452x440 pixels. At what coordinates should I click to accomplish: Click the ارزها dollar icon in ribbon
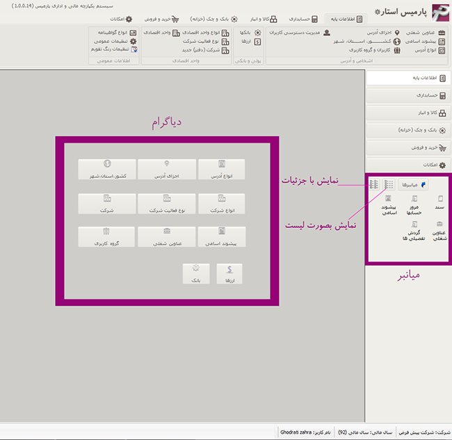tap(257, 42)
